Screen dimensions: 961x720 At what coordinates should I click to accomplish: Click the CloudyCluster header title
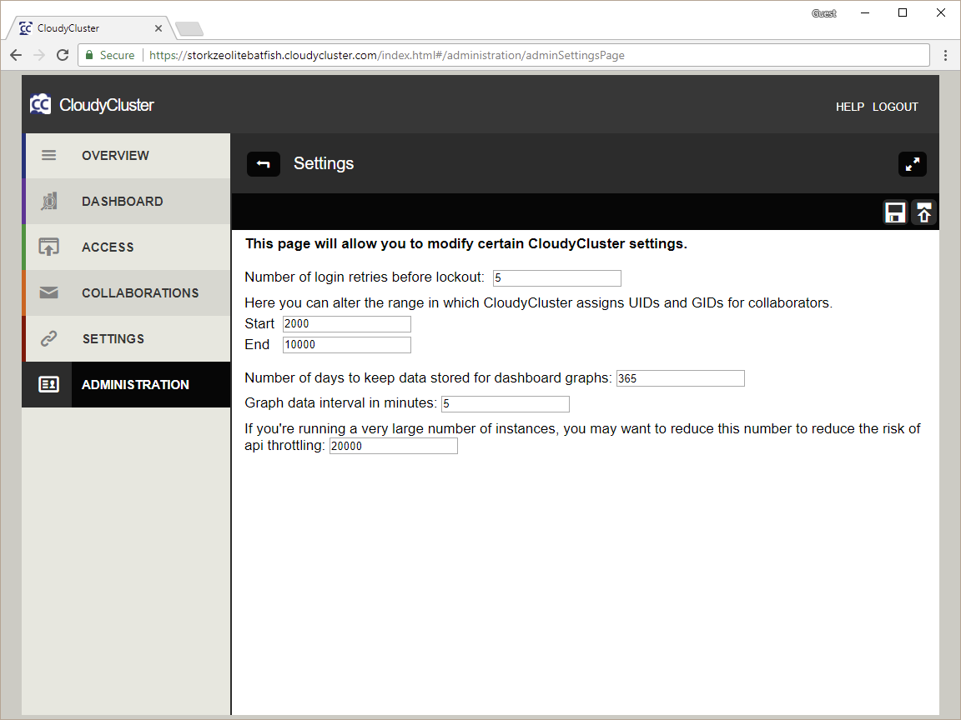point(107,105)
